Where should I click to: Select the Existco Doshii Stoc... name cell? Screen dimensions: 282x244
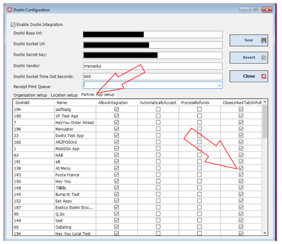tap(75, 207)
